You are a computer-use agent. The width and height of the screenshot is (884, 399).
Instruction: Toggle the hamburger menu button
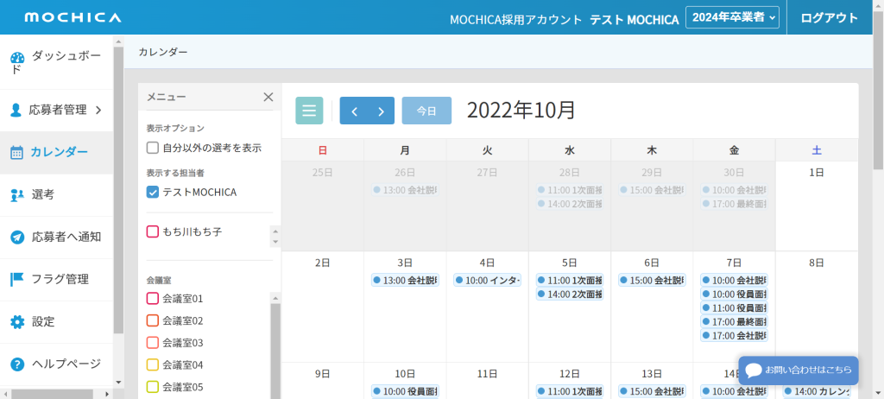pos(309,111)
